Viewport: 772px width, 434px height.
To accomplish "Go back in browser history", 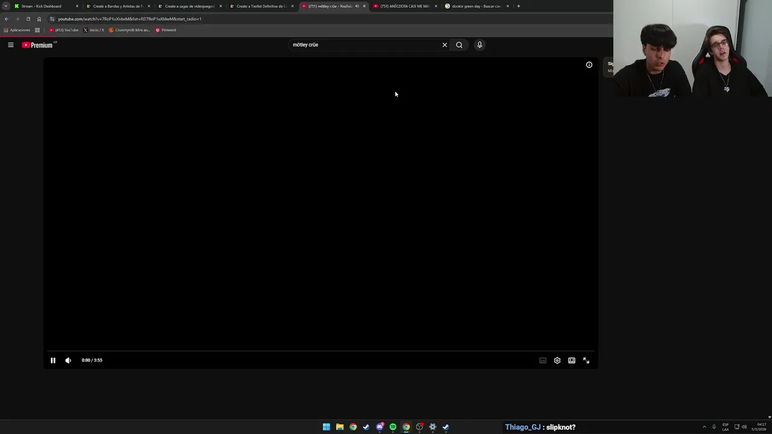I will 7,19.
